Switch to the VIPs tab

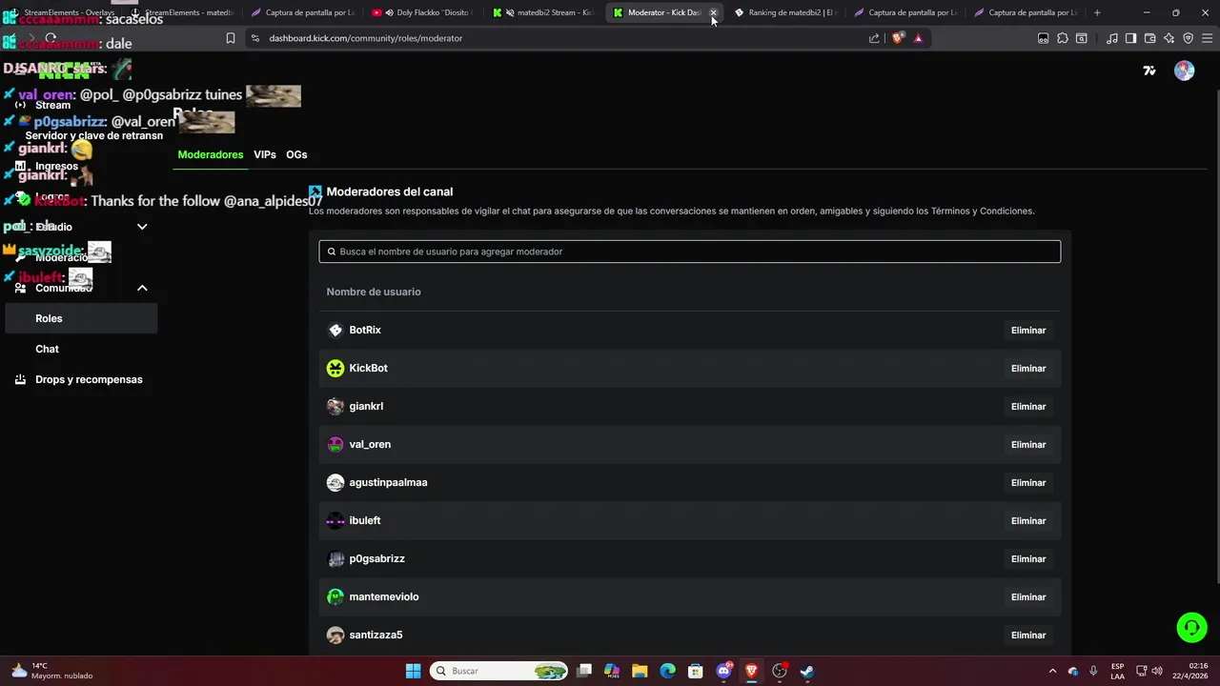[x=265, y=154]
